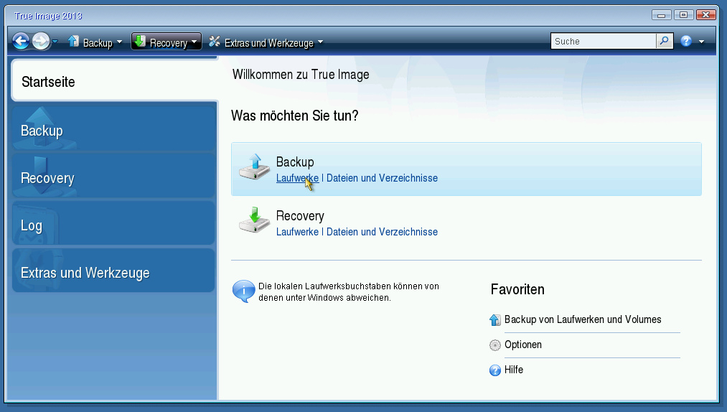Click the Laufwerksbuchstaben info note text
727x412 pixels.
349,292
